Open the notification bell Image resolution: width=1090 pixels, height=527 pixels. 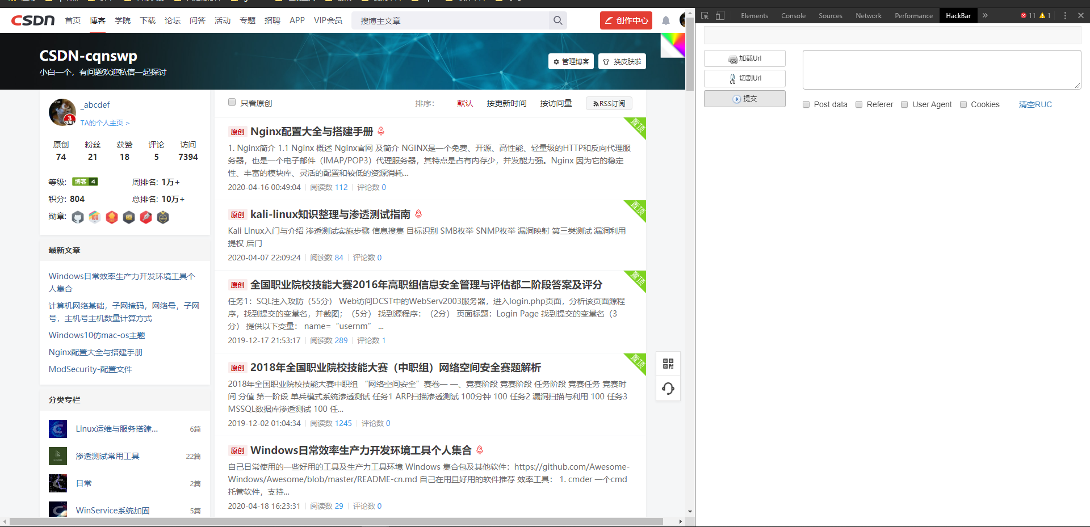click(666, 20)
